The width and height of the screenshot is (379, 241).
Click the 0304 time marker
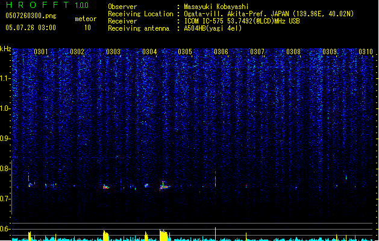coord(149,52)
